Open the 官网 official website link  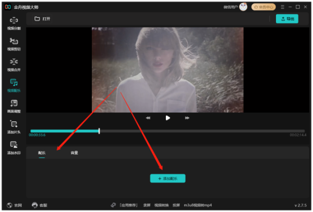pyautogui.click(x=15, y=205)
